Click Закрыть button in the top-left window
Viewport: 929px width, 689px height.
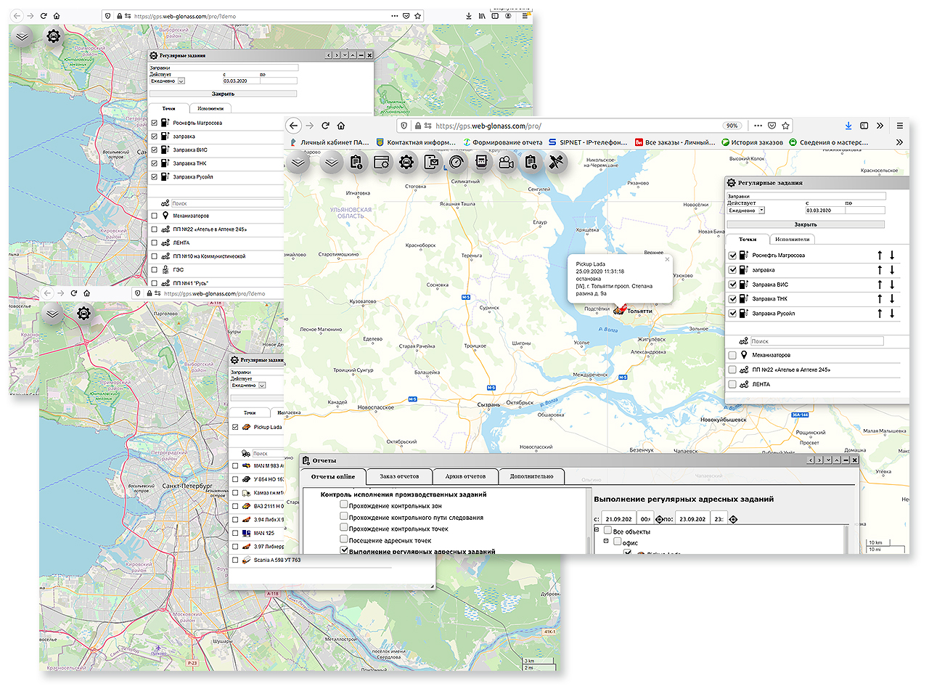(223, 94)
